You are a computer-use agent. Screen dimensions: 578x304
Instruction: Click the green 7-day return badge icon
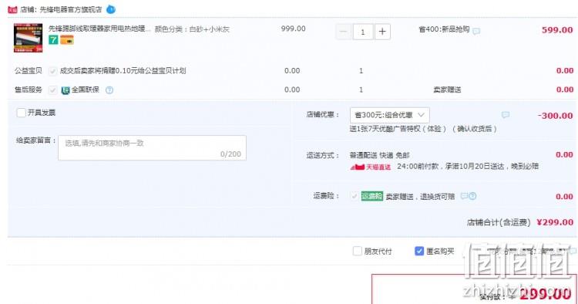(53, 40)
